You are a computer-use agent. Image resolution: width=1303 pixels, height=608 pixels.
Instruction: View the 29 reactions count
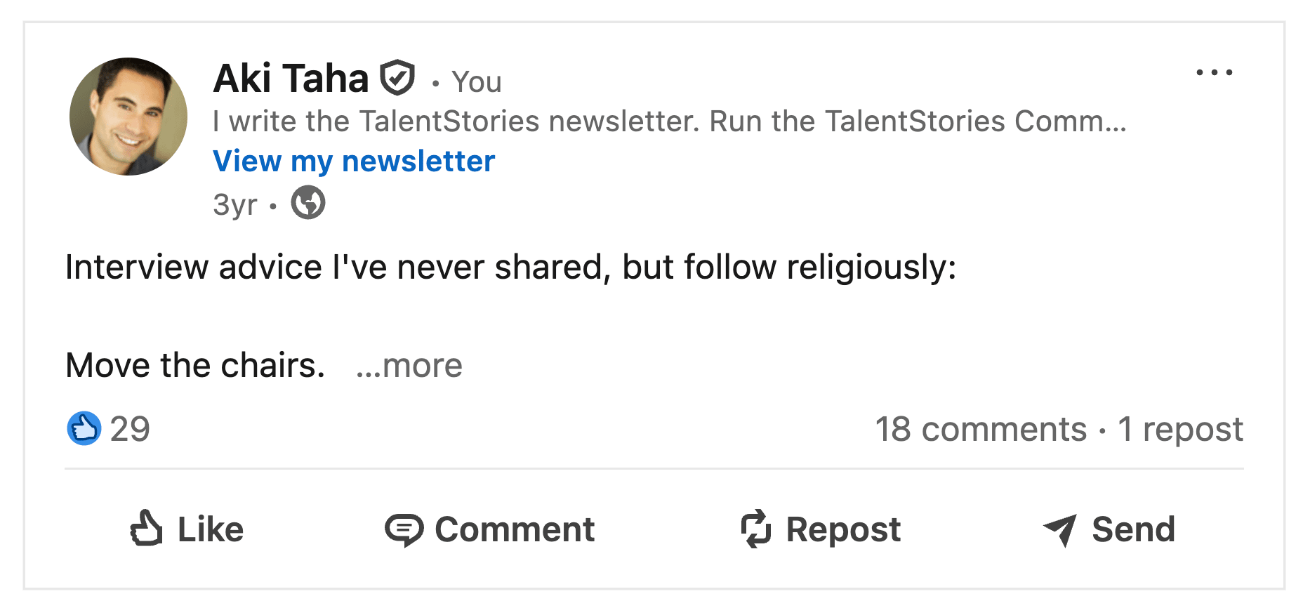coord(130,429)
